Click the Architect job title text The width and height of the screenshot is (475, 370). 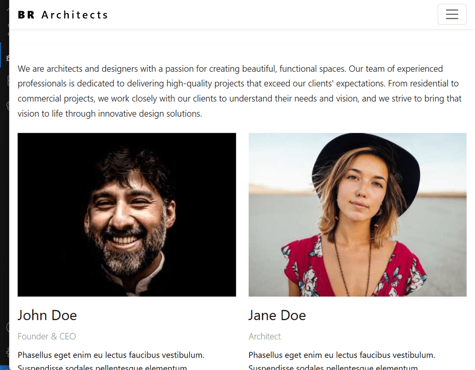coord(264,336)
